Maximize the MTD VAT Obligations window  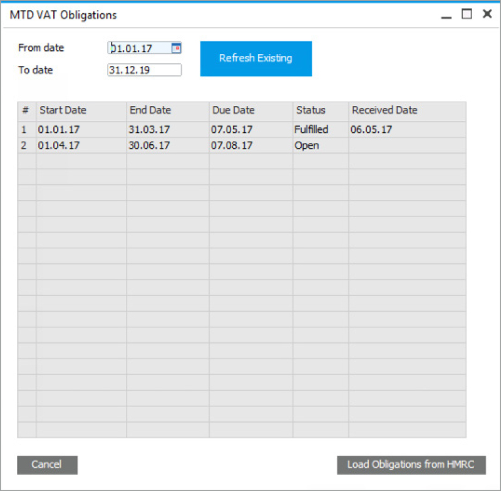click(x=467, y=14)
